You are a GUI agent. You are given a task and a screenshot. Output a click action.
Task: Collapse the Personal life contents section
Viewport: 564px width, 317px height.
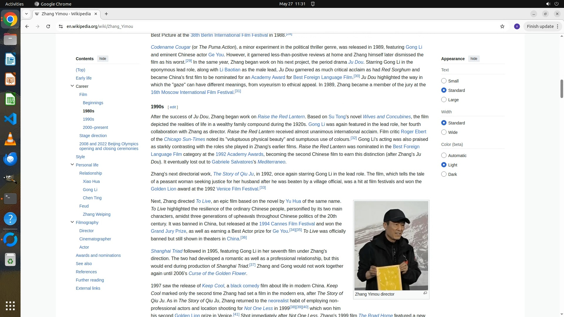[x=72, y=165]
